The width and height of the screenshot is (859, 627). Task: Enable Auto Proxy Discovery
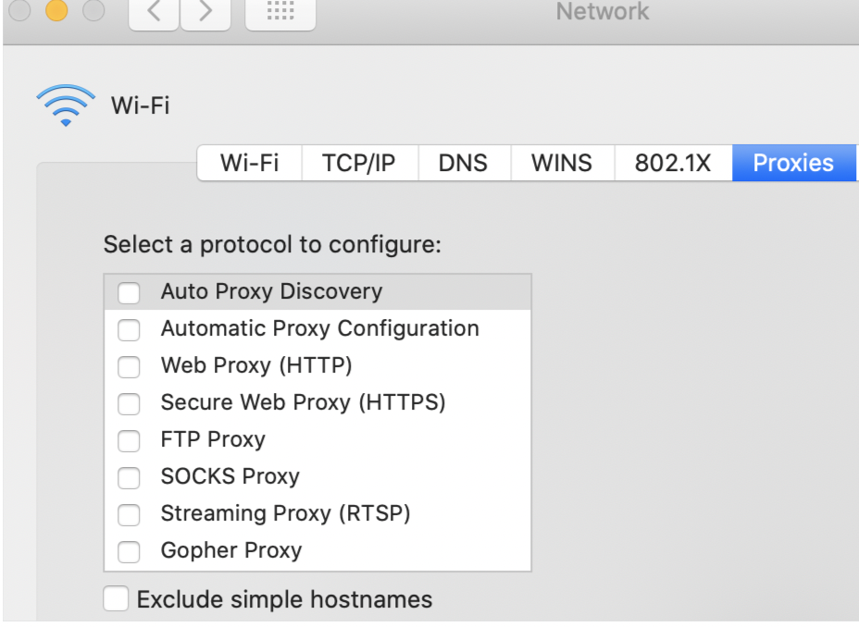(x=129, y=291)
